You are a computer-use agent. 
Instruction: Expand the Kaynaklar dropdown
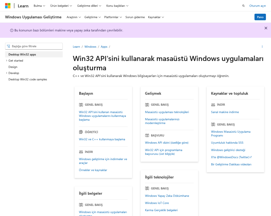(x=156, y=17)
